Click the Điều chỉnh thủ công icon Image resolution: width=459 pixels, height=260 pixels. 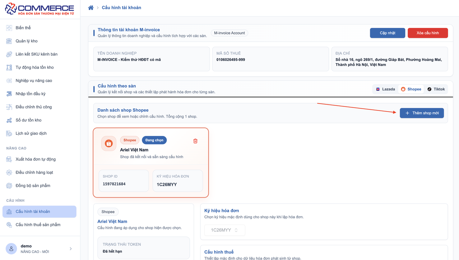click(x=9, y=107)
